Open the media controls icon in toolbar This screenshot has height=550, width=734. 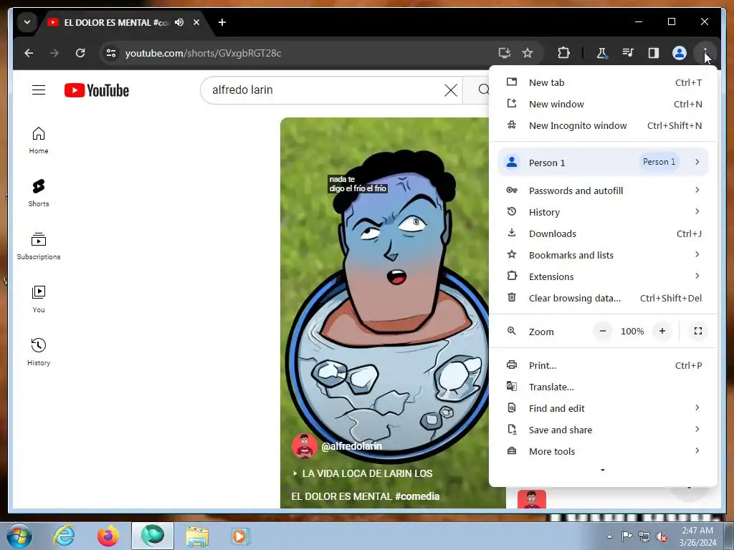tap(628, 53)
